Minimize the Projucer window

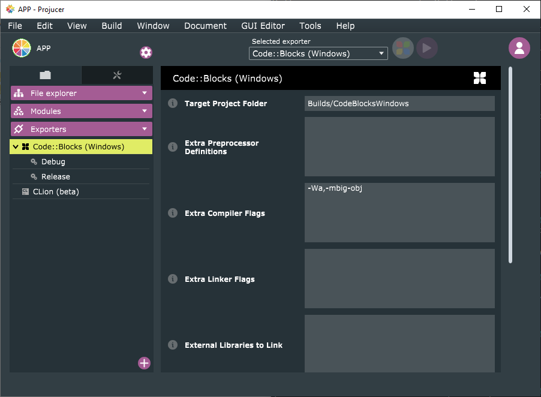[x=472, y=10]
